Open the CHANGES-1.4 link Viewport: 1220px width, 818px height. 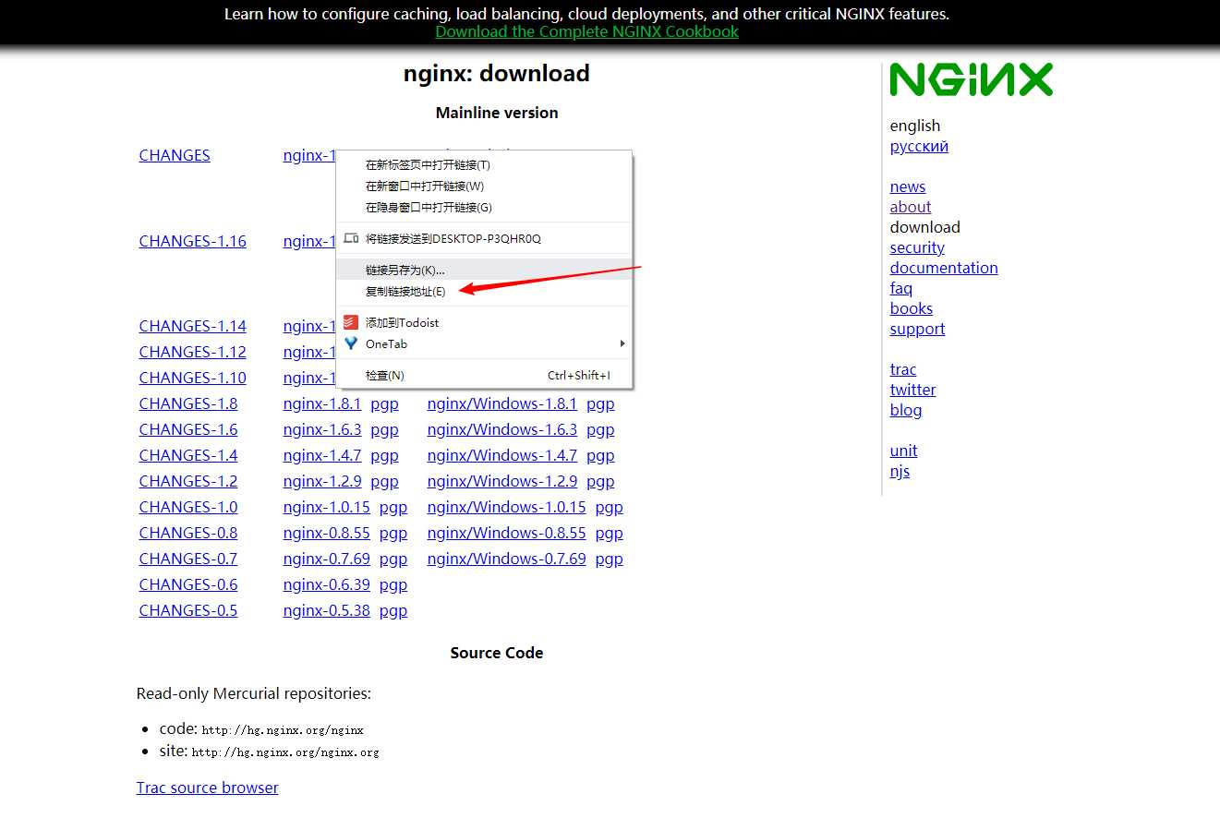187,455
